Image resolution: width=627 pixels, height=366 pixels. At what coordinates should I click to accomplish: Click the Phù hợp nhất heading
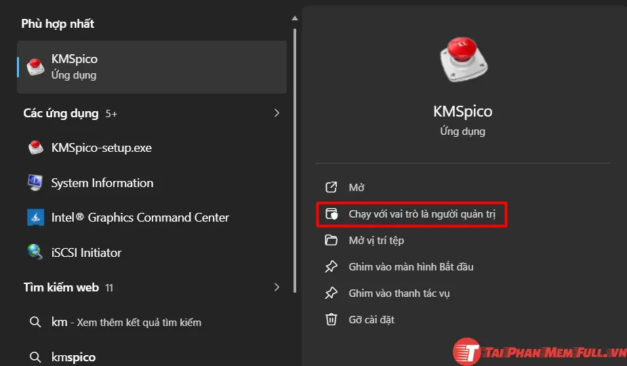coord(58,24)
